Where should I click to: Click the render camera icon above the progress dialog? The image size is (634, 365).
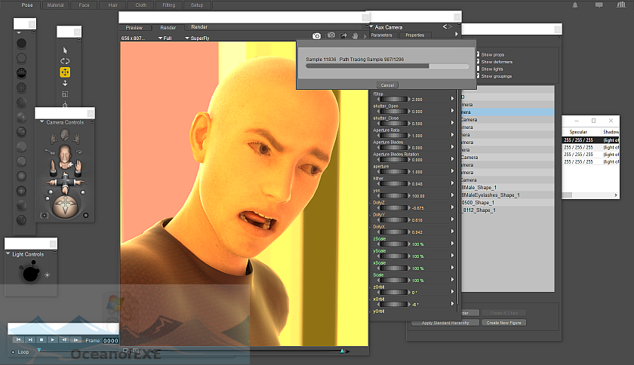317,35
